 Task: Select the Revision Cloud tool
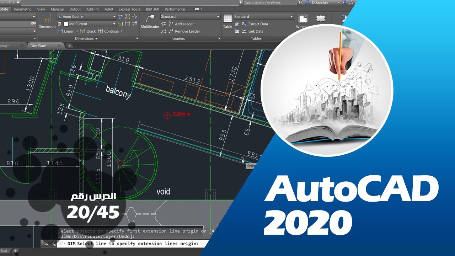pos(320,18)
